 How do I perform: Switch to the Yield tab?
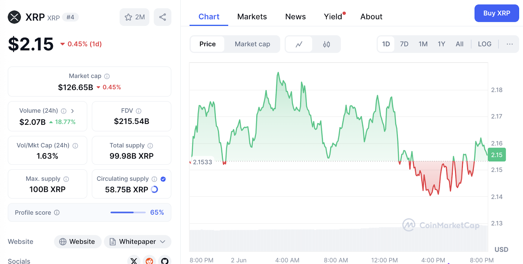coord(333,17)
